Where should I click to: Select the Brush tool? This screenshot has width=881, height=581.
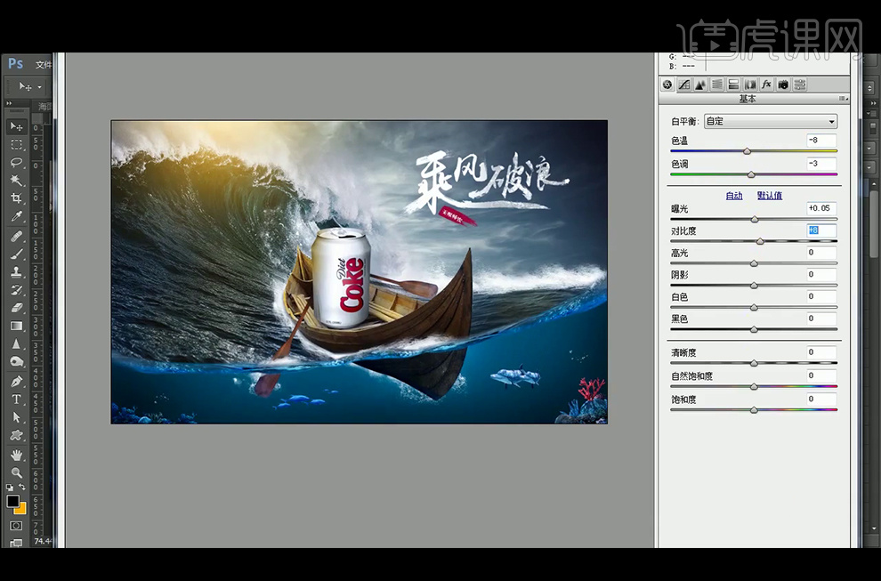[16, 254]
